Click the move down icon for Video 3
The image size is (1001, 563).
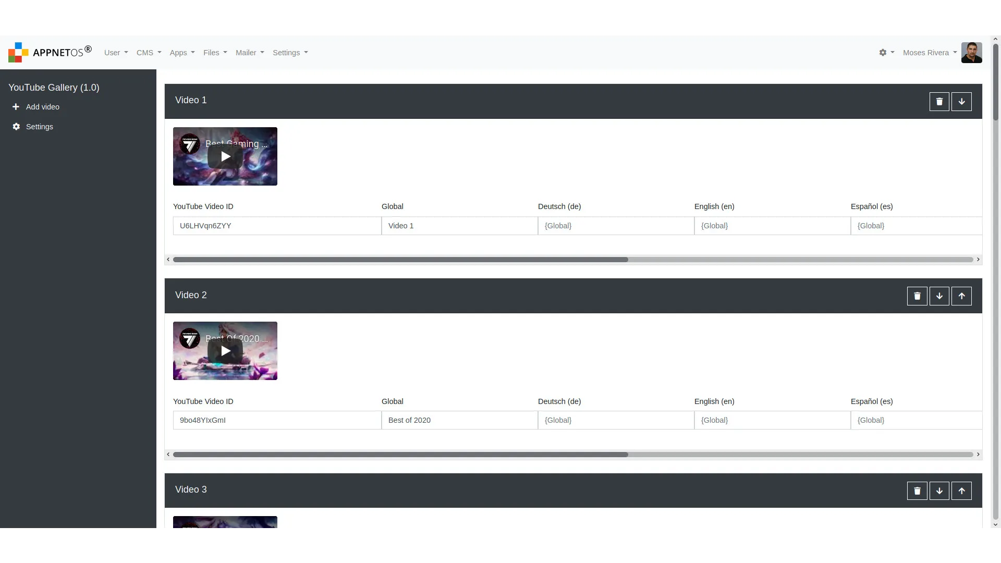point(939,491)
